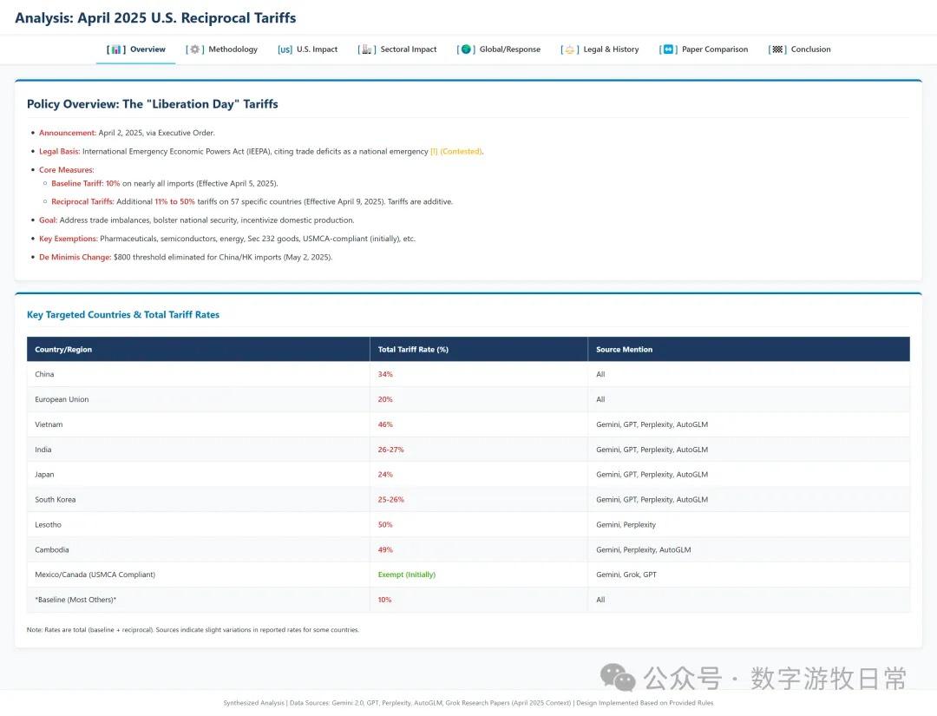This screenshot has width=937, height=716.
Task: Open the Sectoral Impact tab
Action: pos(409,49)
